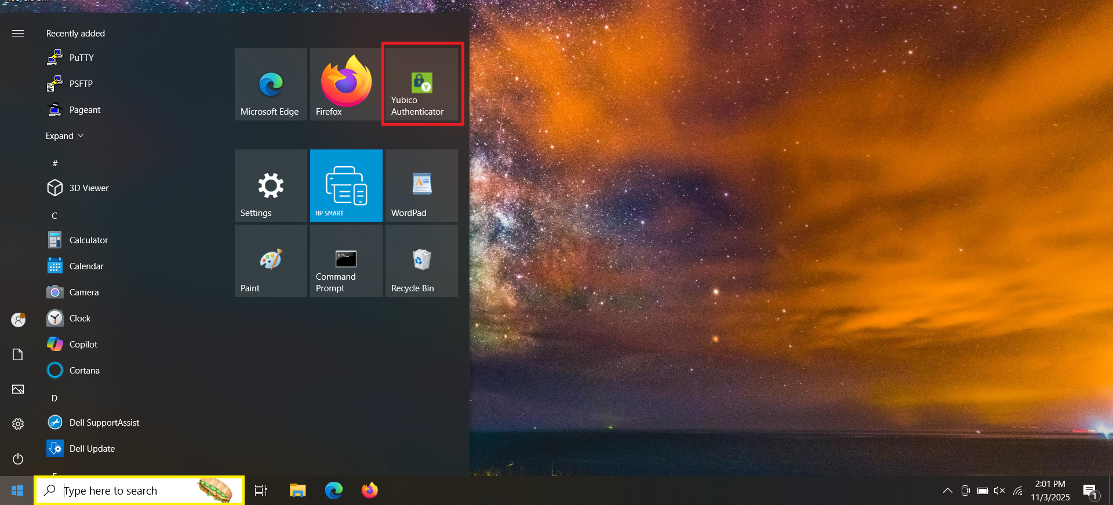The image size is (1113, 505).
Task: Expand the Recently added list
Action: pos(65,136)
